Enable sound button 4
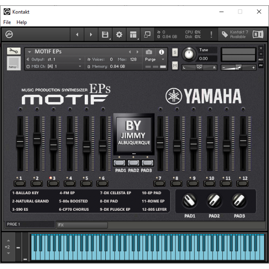Screen dimensions: 269x269 click(69, 183)
